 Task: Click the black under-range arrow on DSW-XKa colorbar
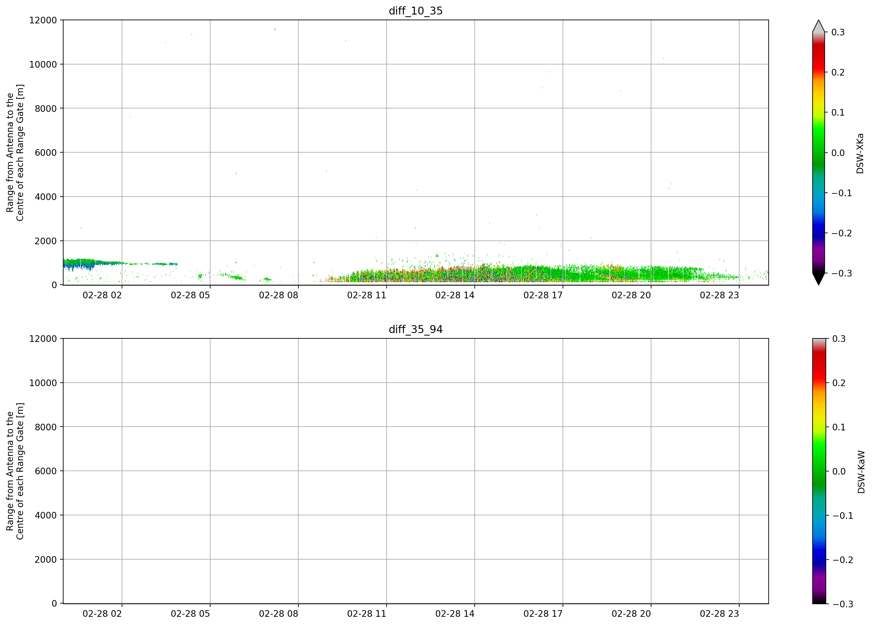click(x=819, y=279)
